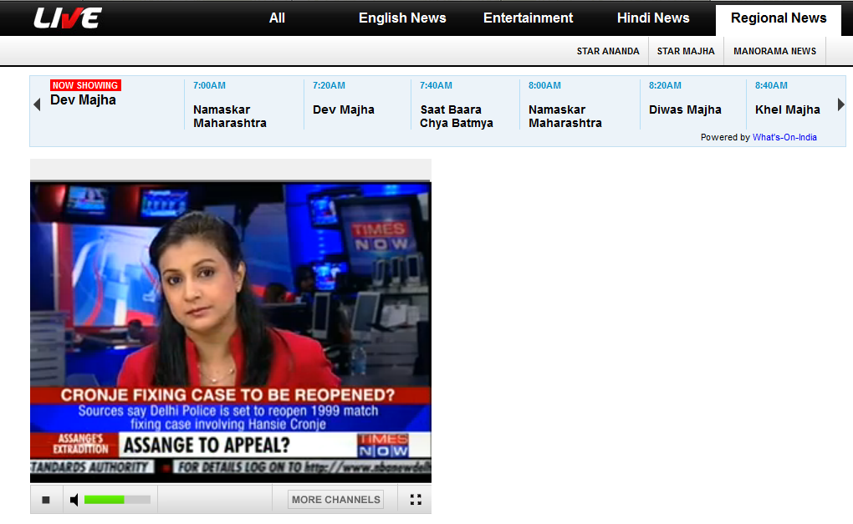Toggle fullscreen video mode
The image size is (853, 524).
416,500
